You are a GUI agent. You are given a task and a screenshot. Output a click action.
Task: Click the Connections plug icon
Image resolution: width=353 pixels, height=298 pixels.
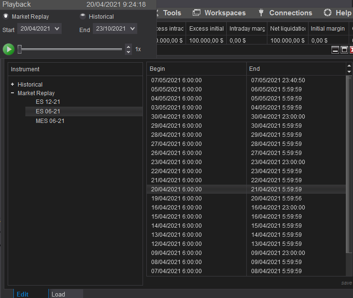(261, 12)
